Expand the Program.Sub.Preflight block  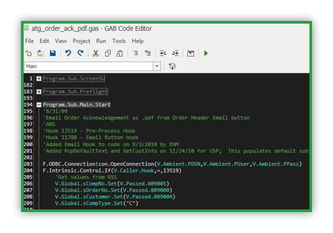[39, 92]
